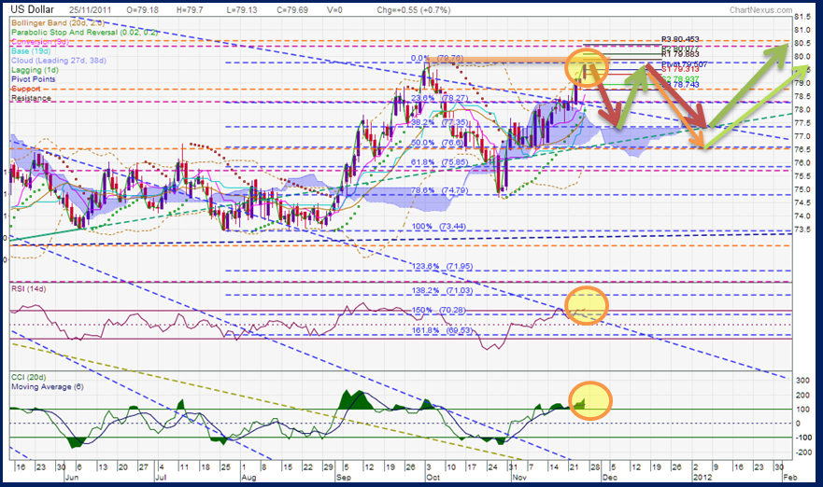Select Support legend entry
Image resolution: width=823 pixels, height=487 pixels.
point(26,89)
